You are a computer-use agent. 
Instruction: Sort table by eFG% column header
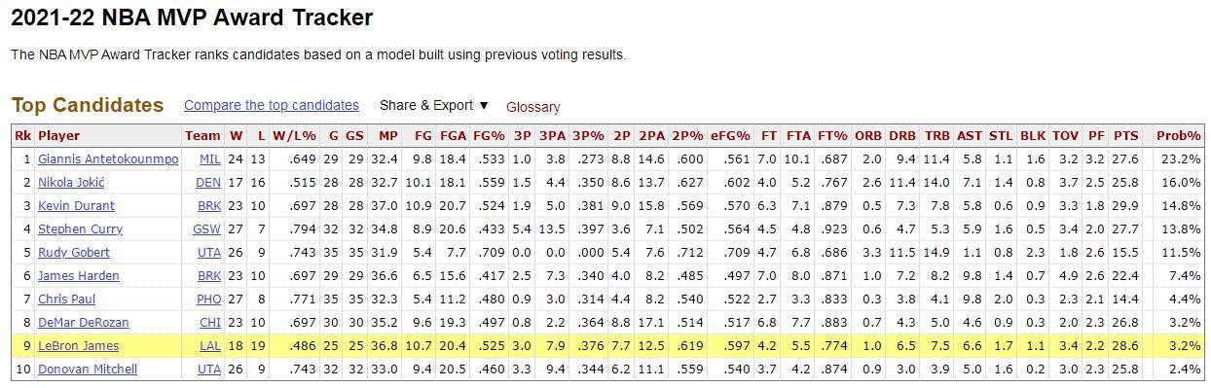pyautogui.click(x=730, y=136)
